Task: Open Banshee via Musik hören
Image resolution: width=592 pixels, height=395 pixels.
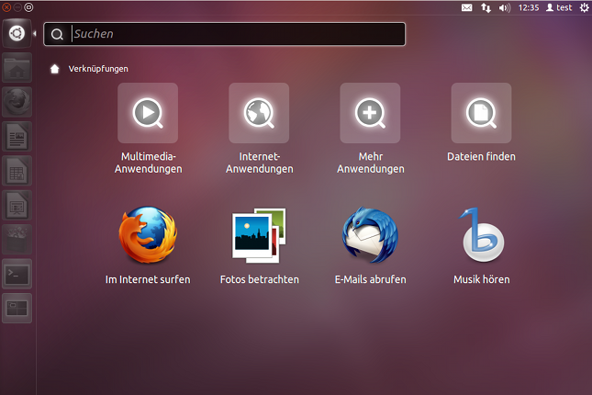Action: tap(481, 245)
